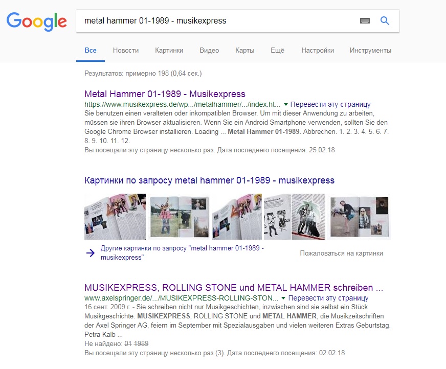The width and height of the screenshot is (446, 369).
Task: Expand the dropdown arrow beside the axelspringer.de URL
Action: coord(283,298)
